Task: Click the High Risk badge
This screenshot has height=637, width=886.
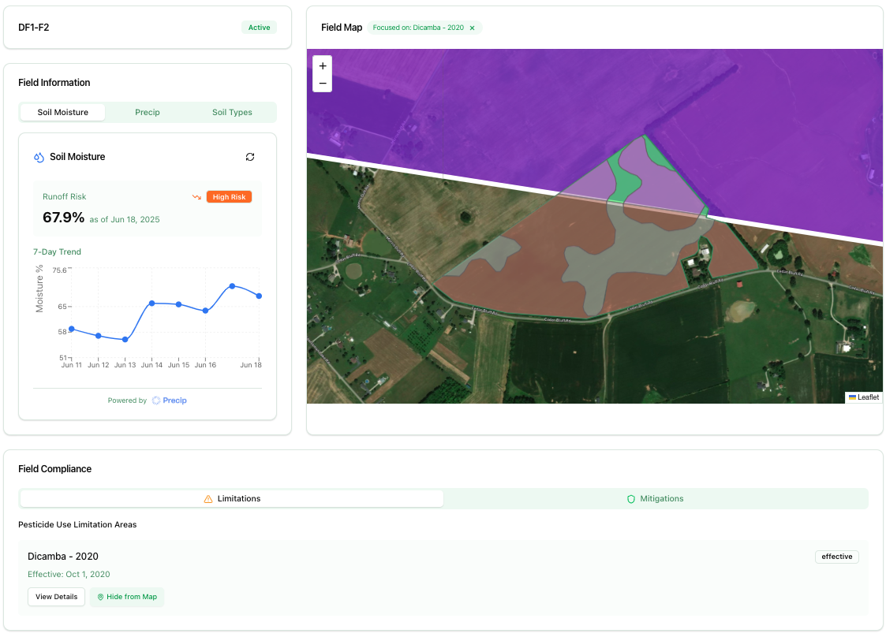Action: click(x=229, y=197)
